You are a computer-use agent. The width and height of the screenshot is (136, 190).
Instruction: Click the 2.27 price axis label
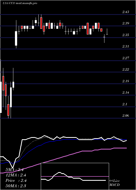(x=126, y=58)
